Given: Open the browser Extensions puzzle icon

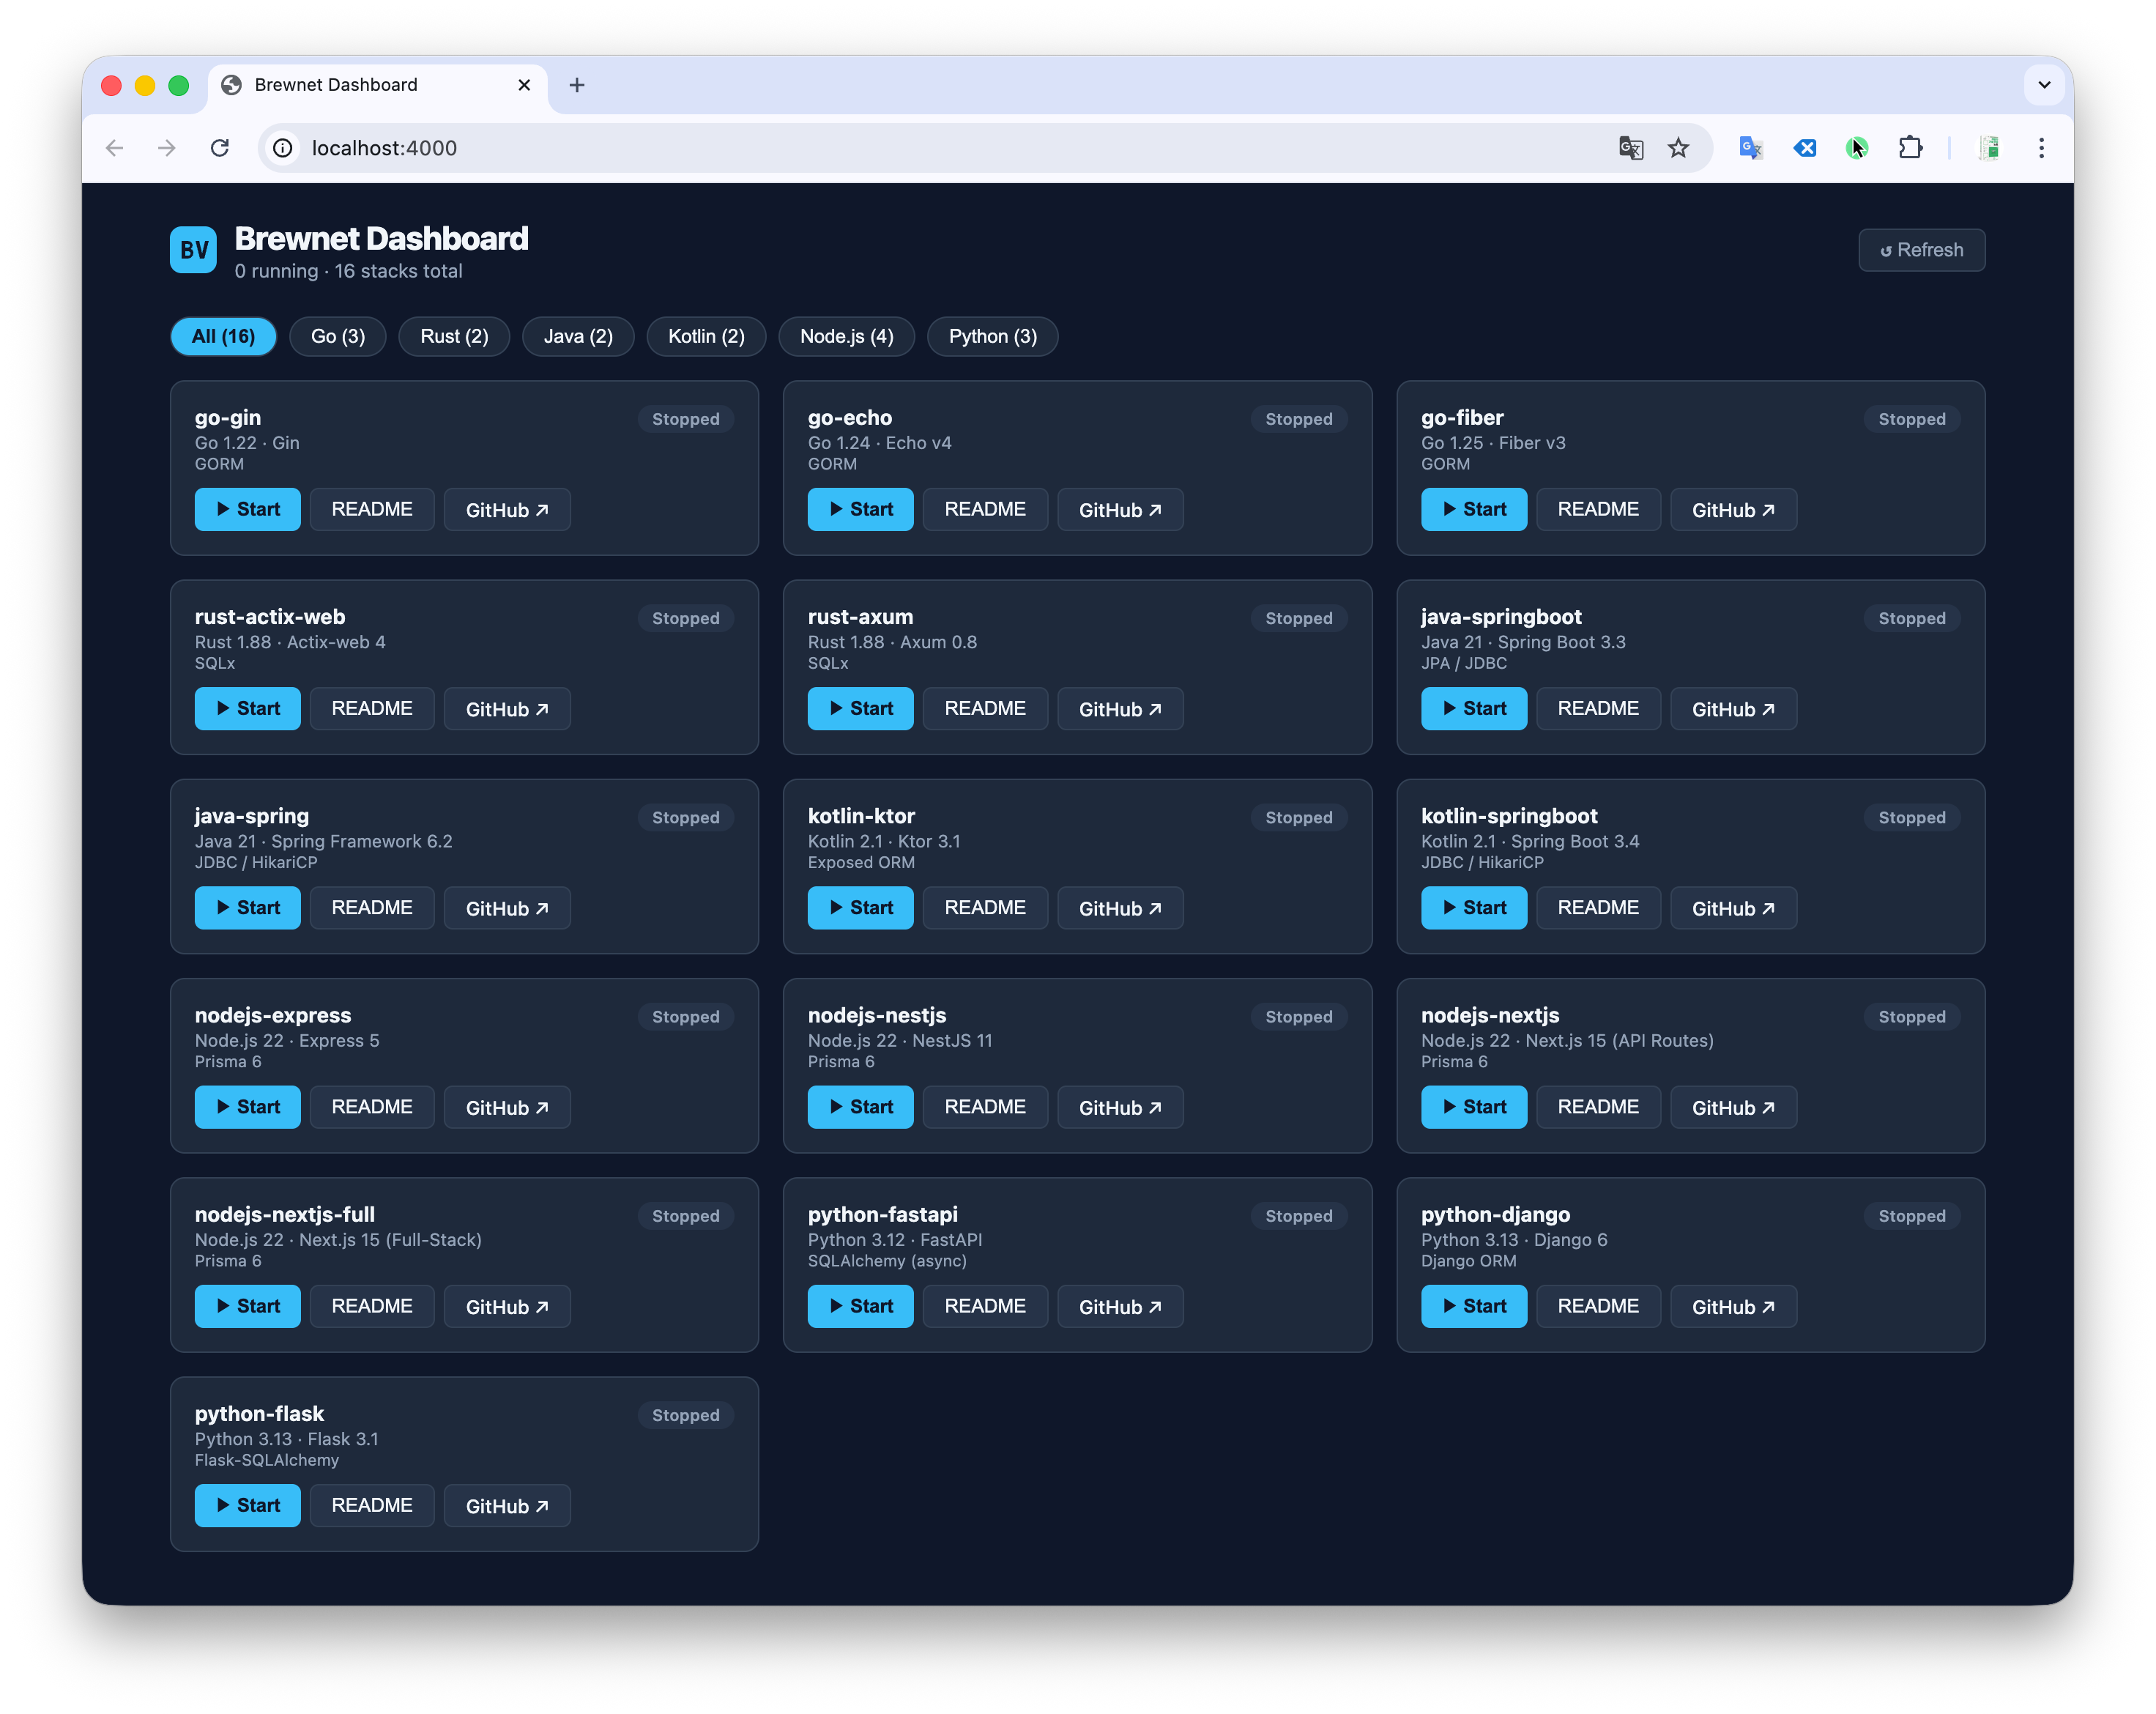Looking at the screenshot, I should point(1910,148).
